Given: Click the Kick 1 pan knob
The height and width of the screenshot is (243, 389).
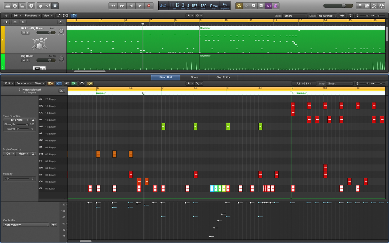Looking at the screenshot, I should coord(61,31).
